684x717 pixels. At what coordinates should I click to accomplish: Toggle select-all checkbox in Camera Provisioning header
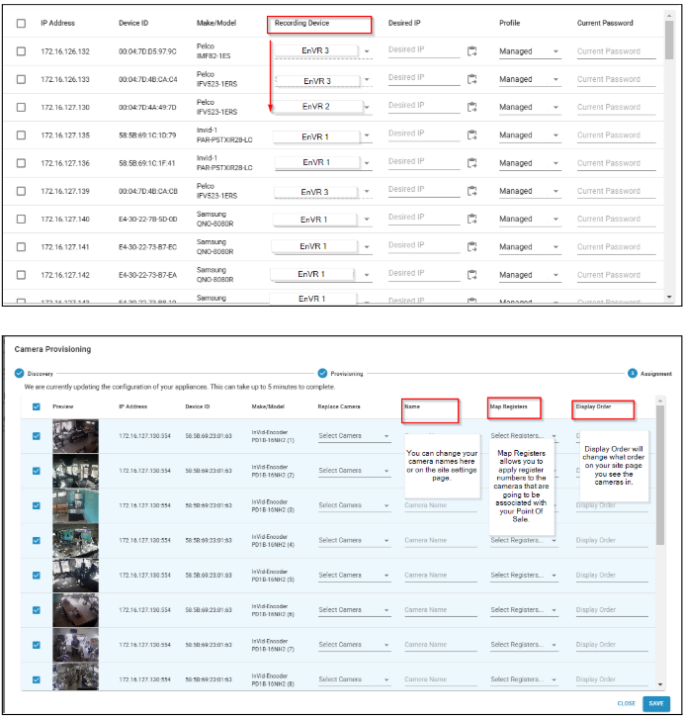[x=37, y=406]
